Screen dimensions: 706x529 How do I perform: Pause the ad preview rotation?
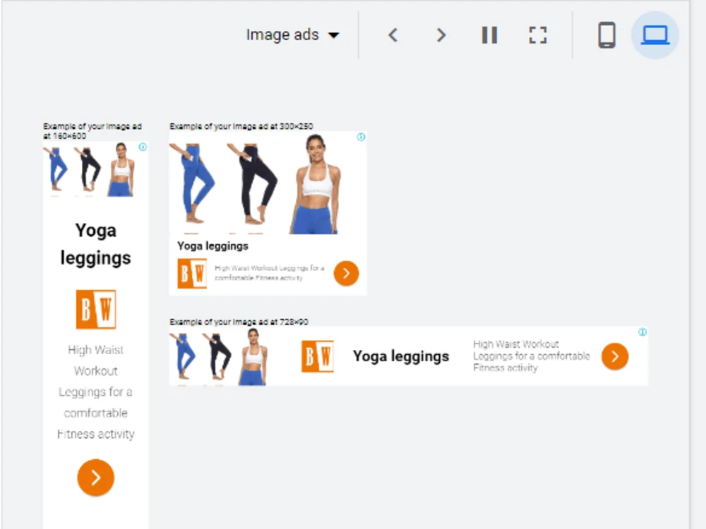(489, 35)
